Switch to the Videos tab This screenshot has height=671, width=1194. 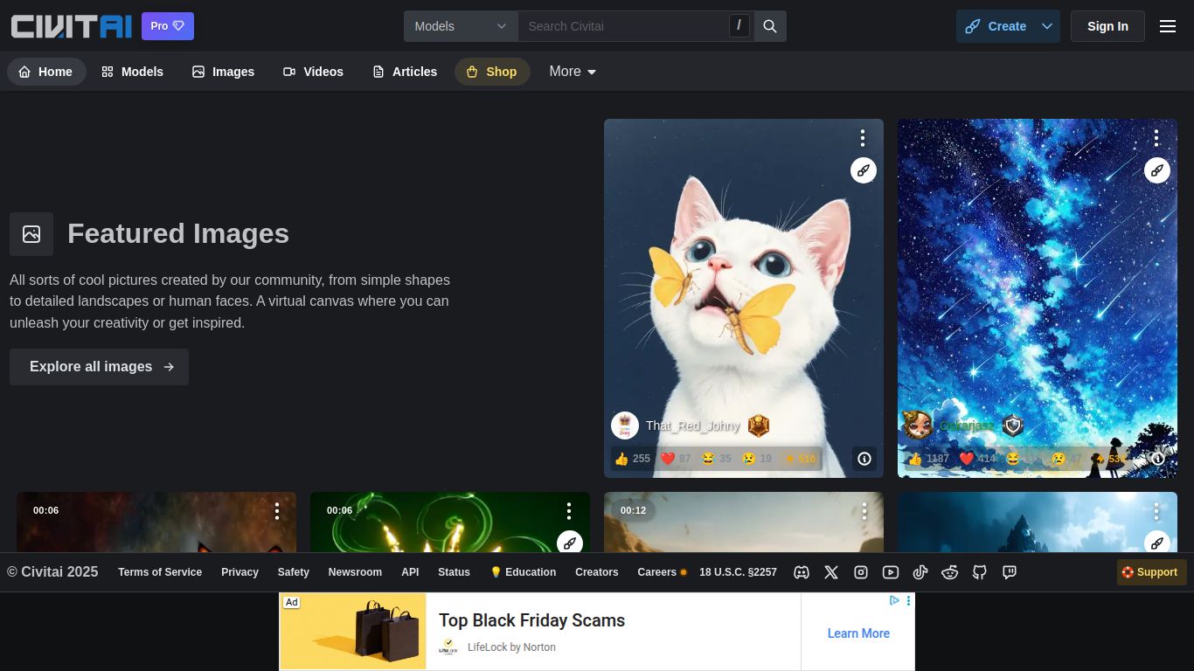coord(313,72)
